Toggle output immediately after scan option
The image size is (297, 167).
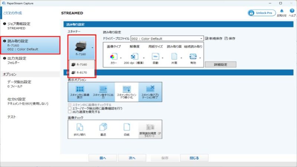[x=103, y=92]
